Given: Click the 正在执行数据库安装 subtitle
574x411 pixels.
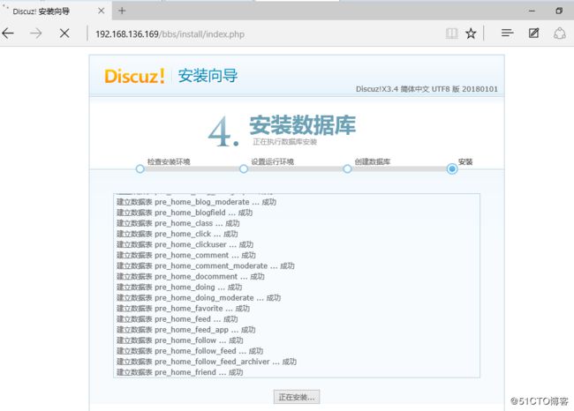Looking at the screenshot, I should [x=285, y=142].
